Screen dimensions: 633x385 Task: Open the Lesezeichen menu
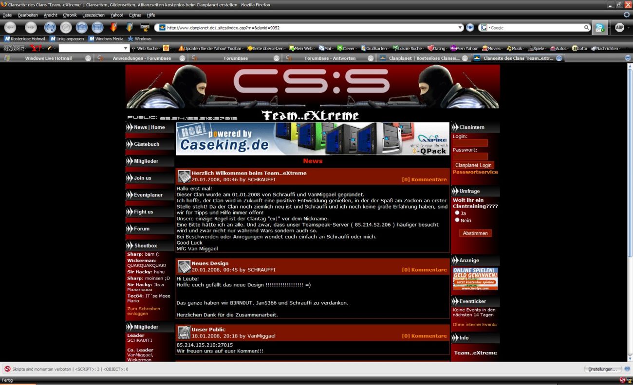pyautogui.click(x=93, y=15)
